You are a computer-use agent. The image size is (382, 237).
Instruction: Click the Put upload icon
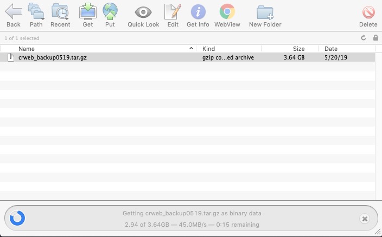click(x=110, y=11)
